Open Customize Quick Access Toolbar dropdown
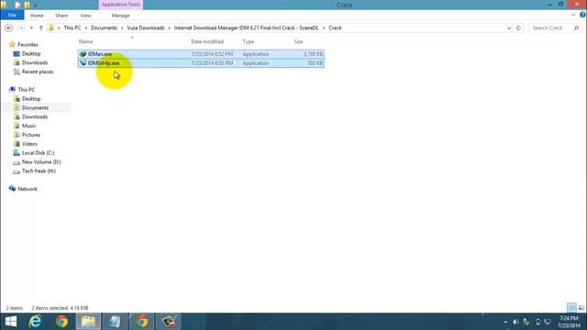This screenshot has width=587, height=330. [35, 5]
